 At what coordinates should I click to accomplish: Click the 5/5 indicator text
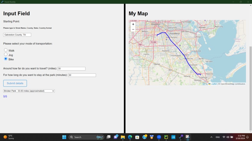point(5,96)
